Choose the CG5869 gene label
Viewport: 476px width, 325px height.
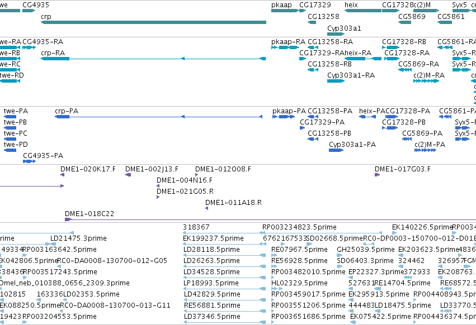pos(412,17)
